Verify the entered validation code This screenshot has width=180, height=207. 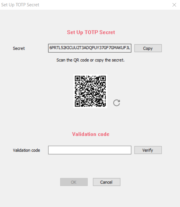[x=148, y=150]
